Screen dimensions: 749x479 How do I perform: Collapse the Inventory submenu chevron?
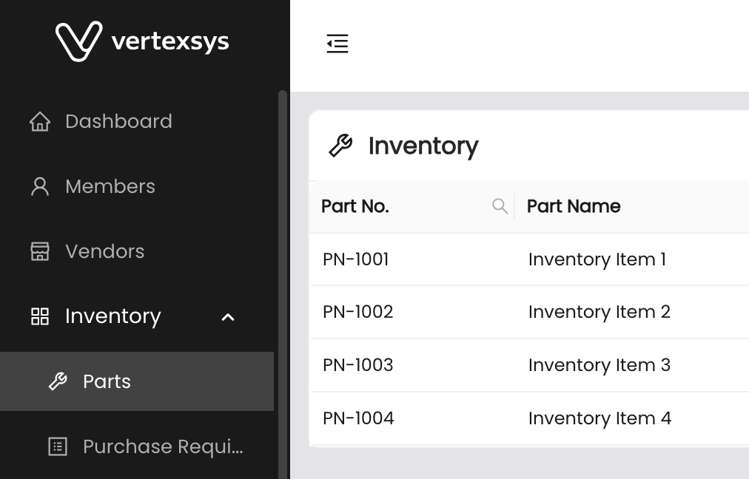[x=227, y=317]
